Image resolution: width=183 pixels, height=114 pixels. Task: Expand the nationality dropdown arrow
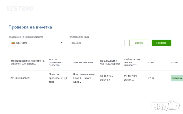point(61,43)
